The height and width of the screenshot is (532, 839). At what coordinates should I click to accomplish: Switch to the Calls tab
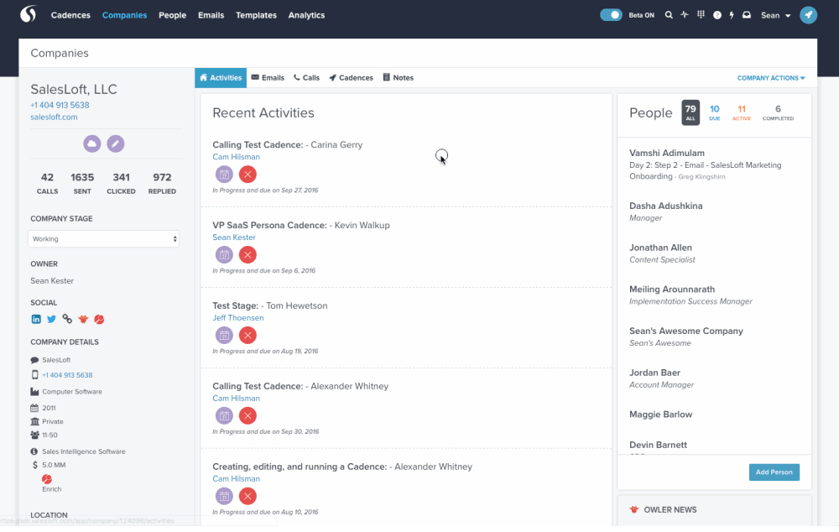coord(306,77)
